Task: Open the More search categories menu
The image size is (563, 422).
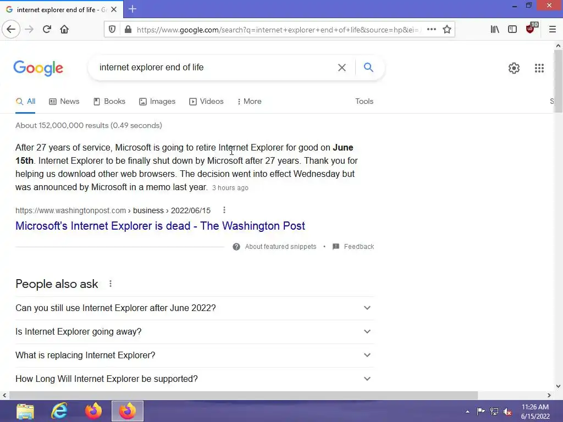Action: pos(250,102)
